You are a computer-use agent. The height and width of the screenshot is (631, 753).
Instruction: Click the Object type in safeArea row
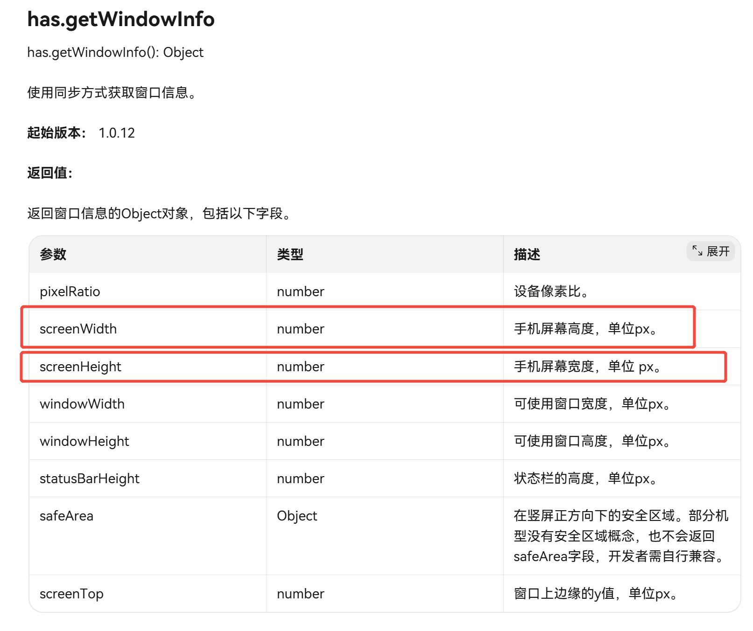(x=297, y=516)
